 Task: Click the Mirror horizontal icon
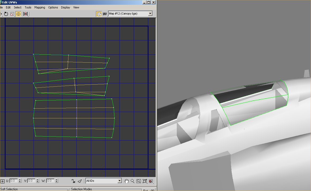pyautogui.click(x=26, y=14)
